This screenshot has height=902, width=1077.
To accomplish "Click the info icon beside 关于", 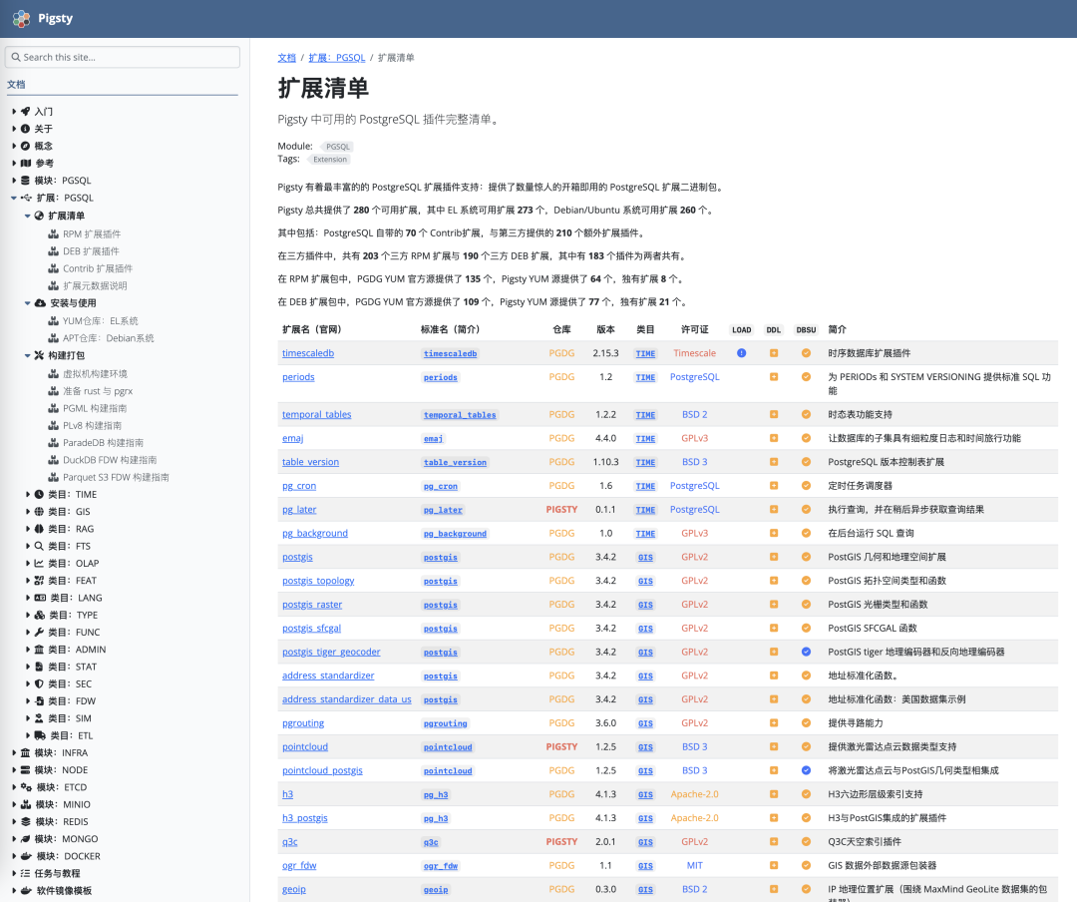I will click(25, 129).
